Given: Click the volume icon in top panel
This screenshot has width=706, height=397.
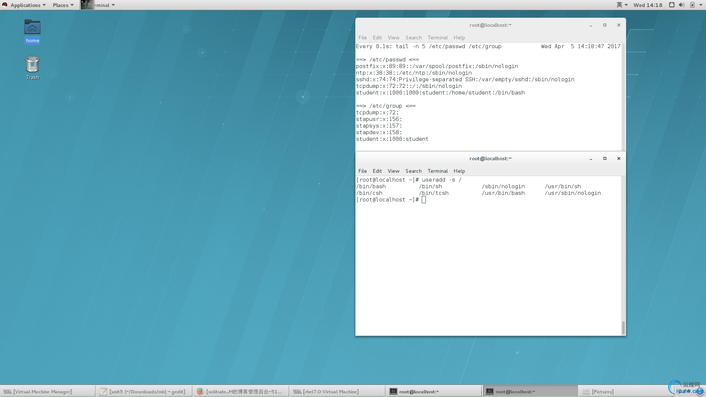Looking at the screenshot, I should point(681,5).
